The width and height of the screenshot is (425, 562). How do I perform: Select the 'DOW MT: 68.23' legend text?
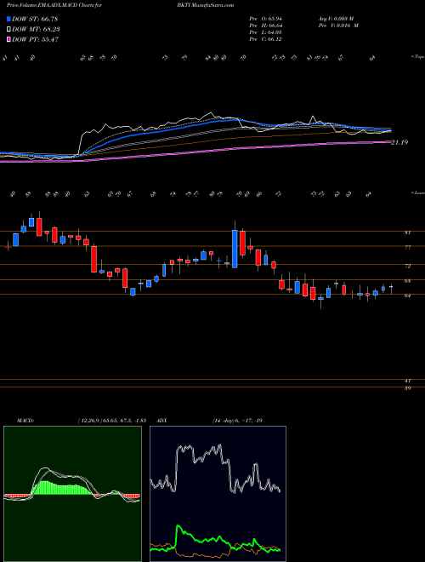[x=36, y=30]
